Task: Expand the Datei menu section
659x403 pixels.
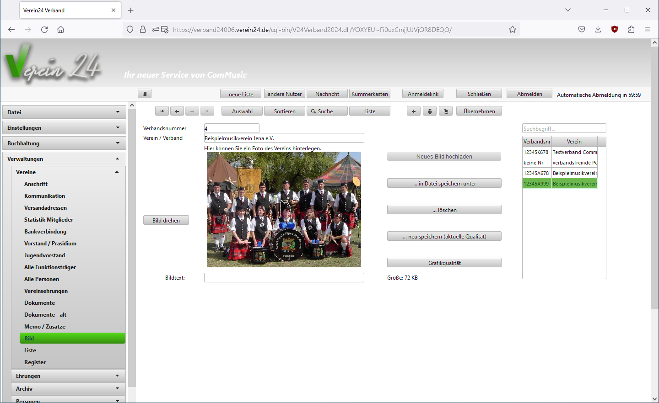Action: tap(64, 112)
